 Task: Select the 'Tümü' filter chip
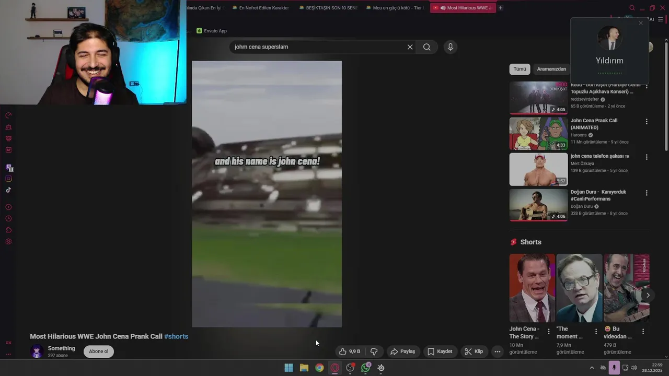(x=520, y=69)
